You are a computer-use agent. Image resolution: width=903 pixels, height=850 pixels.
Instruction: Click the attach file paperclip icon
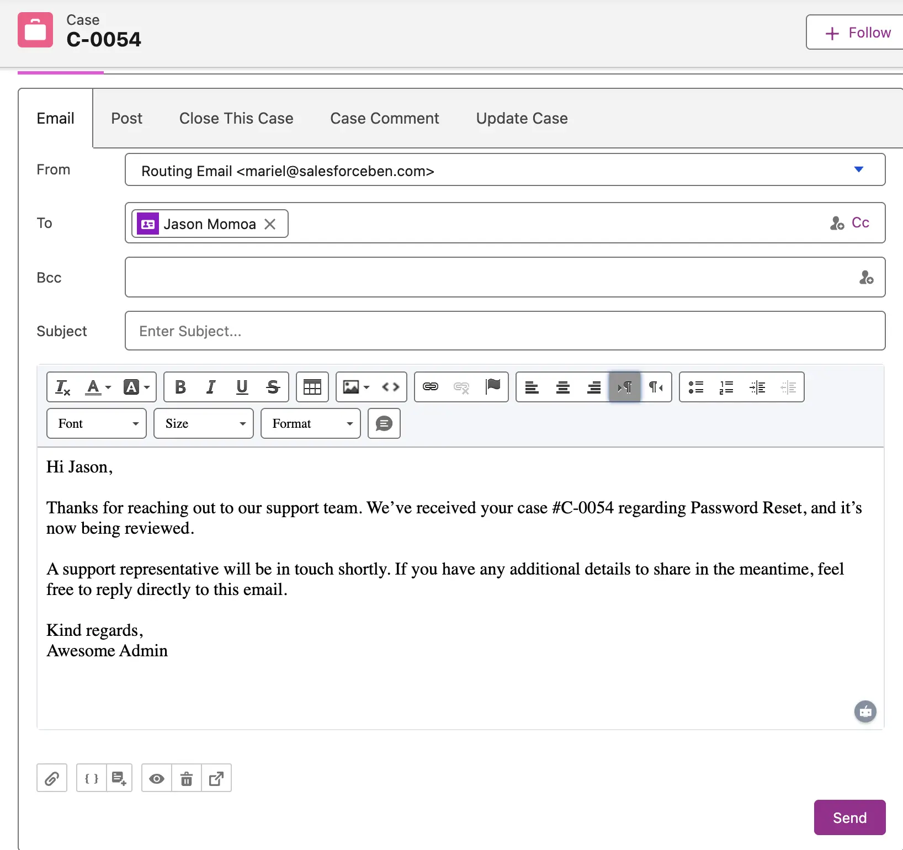[x=52, y=778]
